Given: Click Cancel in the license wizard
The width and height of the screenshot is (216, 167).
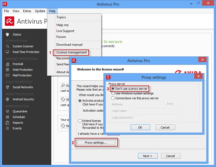Looking at the screenshot, I should coord(171,156).
